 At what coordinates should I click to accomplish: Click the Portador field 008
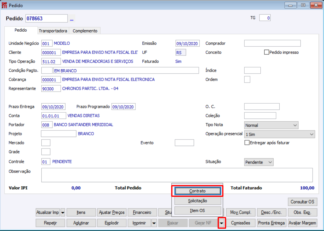tap(47, 125)
